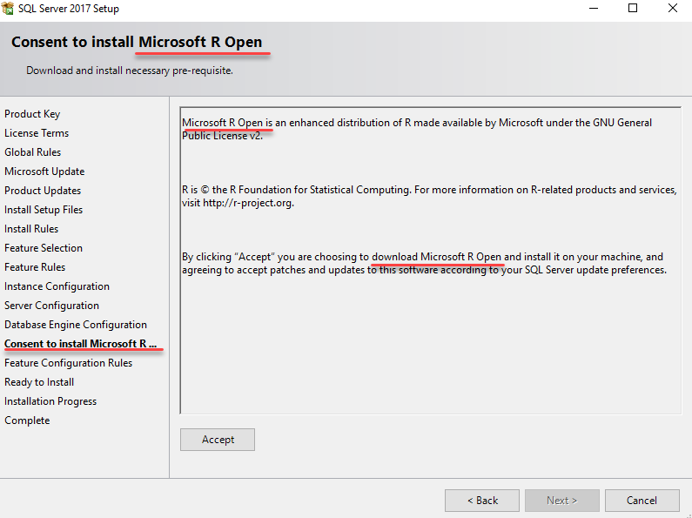692x518 pixels.
Task: Select the Feature Selection step
Action: coord(44,248)
